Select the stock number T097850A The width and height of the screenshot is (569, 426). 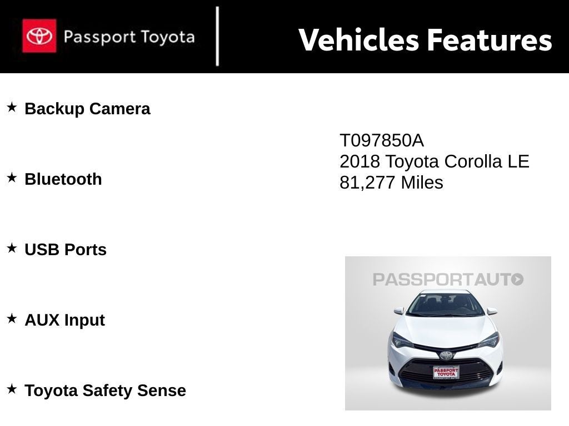[381, 141]
